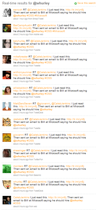Screen dimensions: 97x210
Task: Click alliebaldwin's profile photo
Action: point(7,91)
